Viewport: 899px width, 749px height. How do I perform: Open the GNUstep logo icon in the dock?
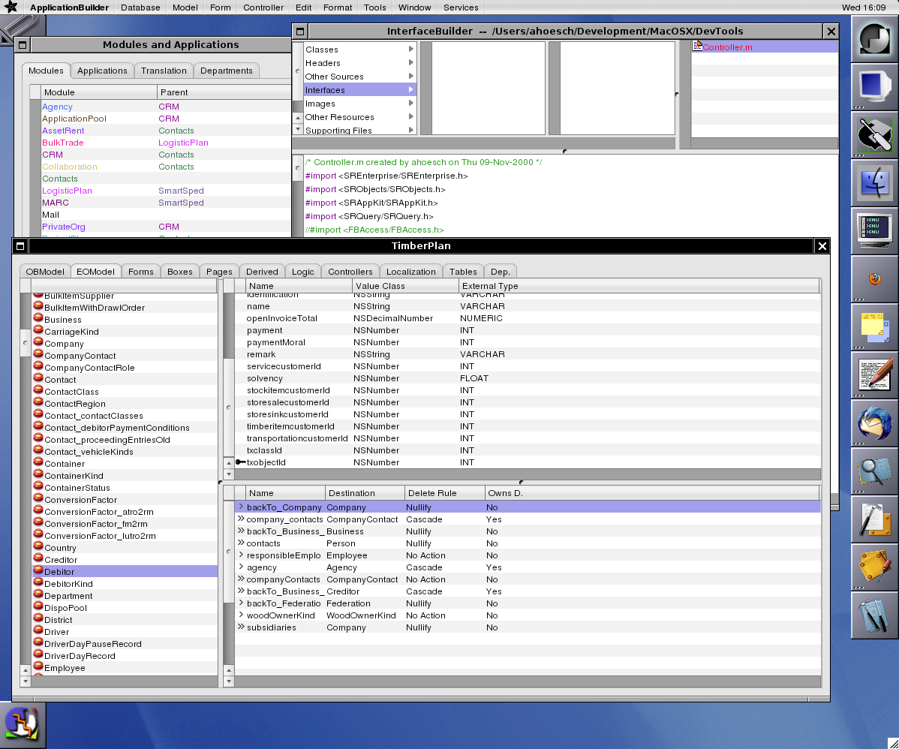(x=874, y=38)
